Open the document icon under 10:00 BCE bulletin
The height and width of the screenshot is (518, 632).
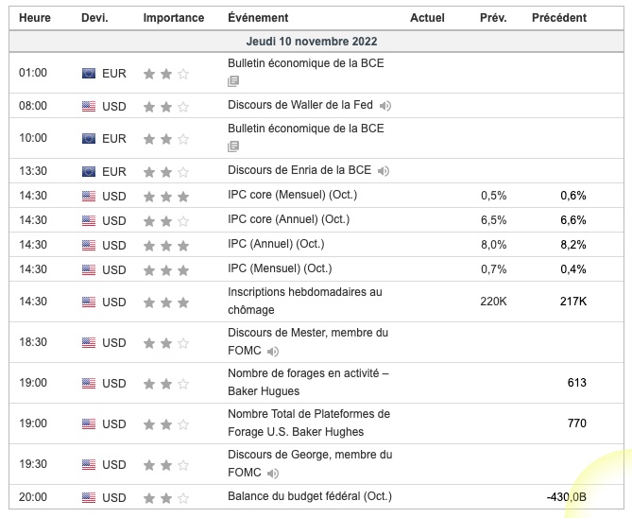pyautogui.click(x=233, y=147)
